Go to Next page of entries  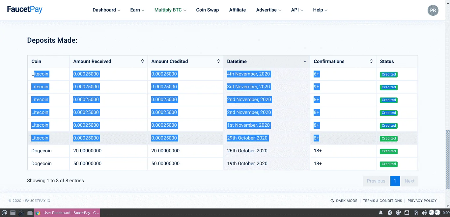pos(409,181)
